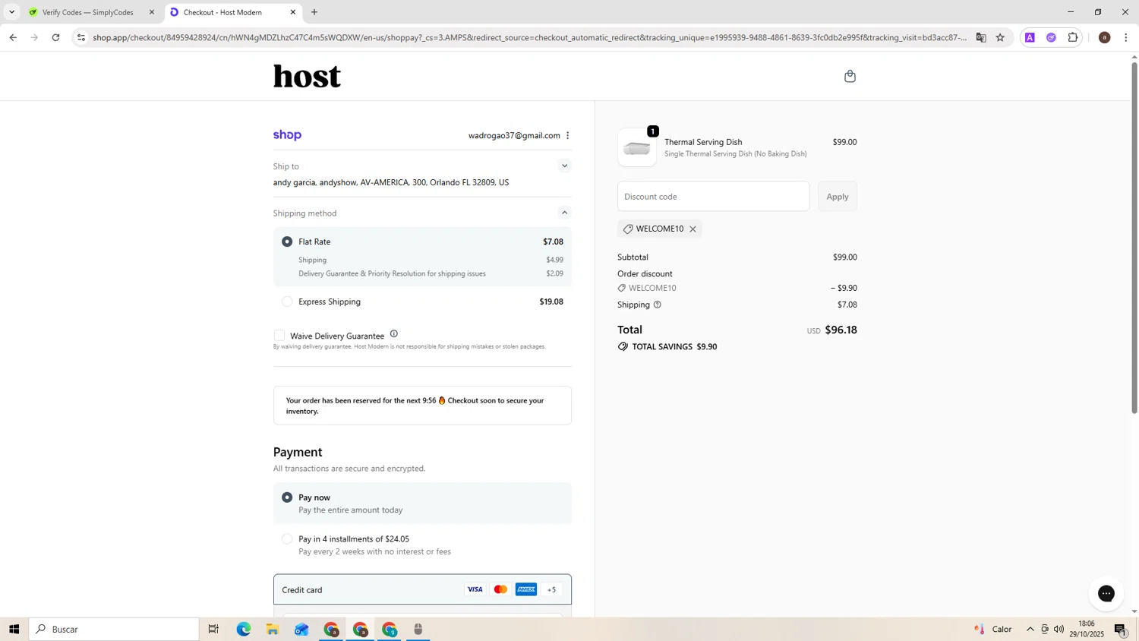The image size is (1139, 641).
Task: Bookmark this page with star icon
Action: click(x=1000, y=37)
